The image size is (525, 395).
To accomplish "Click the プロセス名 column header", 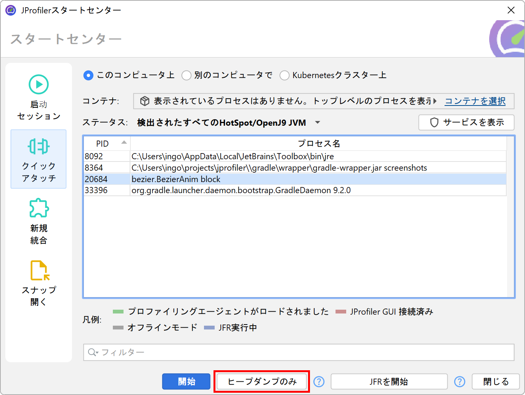I will click(318, 144).
